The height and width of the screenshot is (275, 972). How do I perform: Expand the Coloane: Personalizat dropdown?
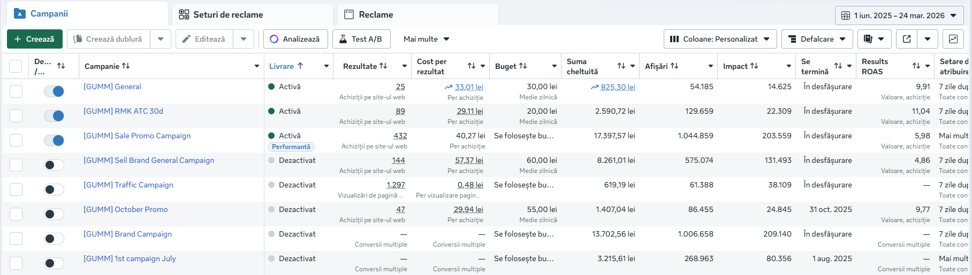pyautogui.click(x=720, y=39)
